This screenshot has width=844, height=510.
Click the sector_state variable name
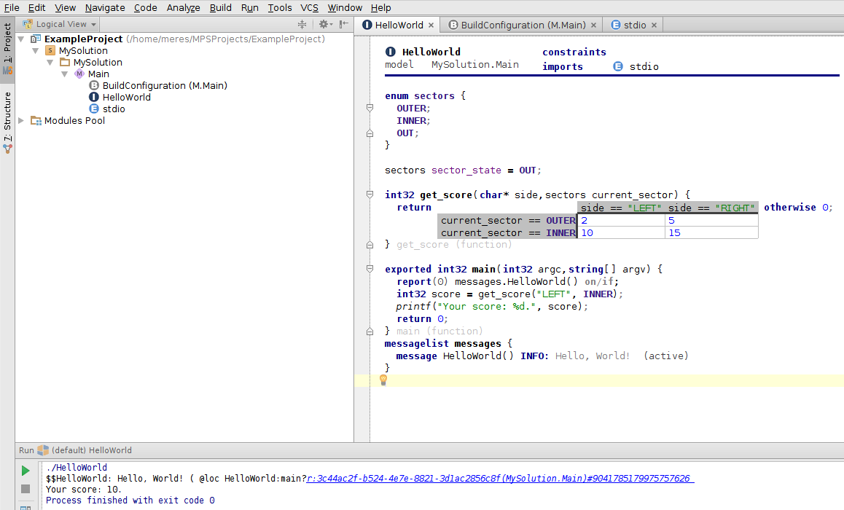(466, 170)
